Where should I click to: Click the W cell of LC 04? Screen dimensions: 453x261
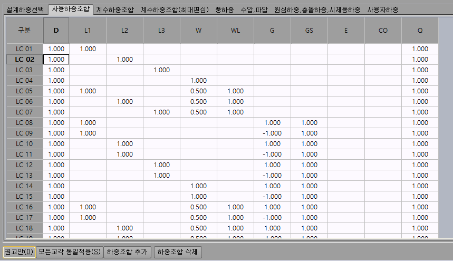[198, 81]
